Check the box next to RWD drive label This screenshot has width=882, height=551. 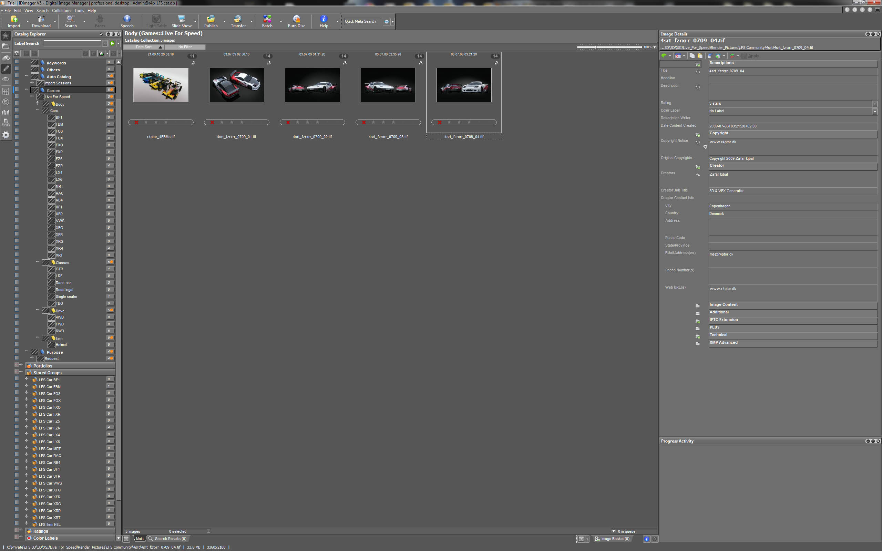point(51,331)
